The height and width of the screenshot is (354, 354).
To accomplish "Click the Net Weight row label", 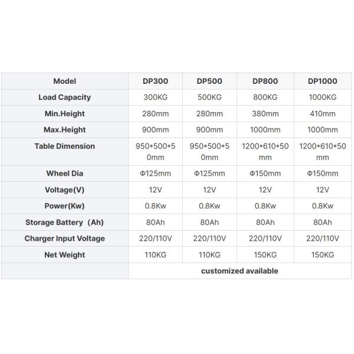I will 64,255.
